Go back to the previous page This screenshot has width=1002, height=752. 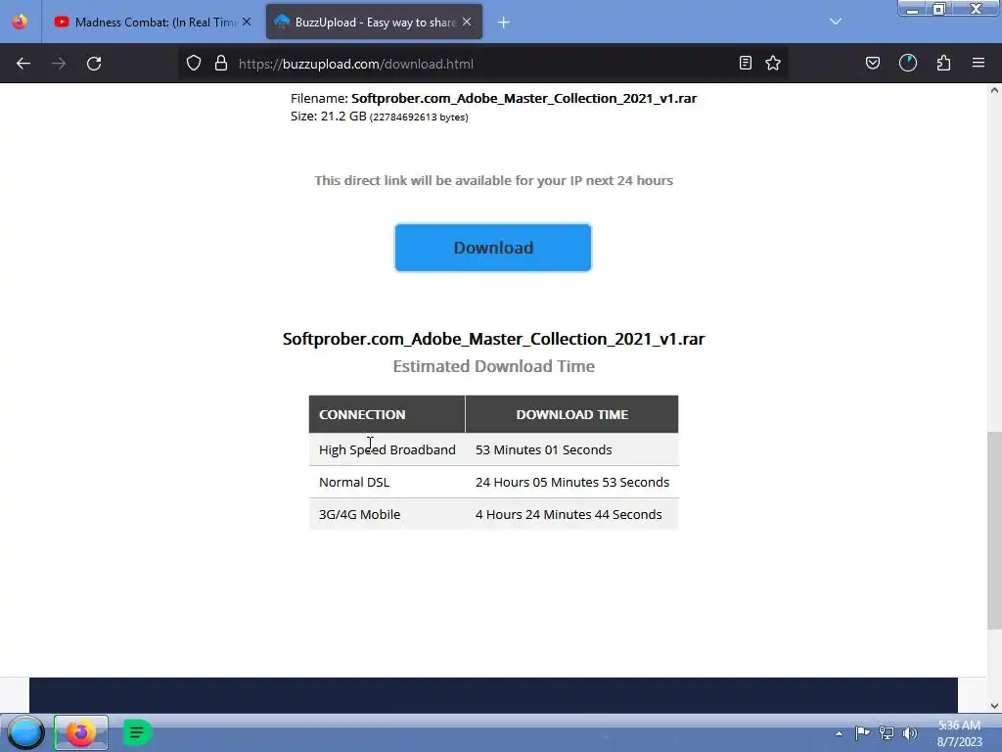(23, 64)
